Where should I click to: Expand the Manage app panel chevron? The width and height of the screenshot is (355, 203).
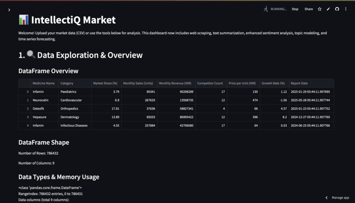pos(326,198)
